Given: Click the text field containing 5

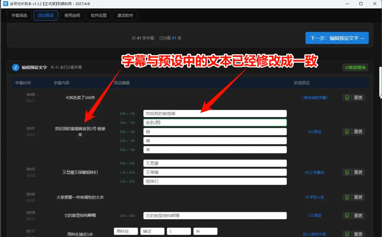Looking at the screenshot, I should [x=179, y=231].
